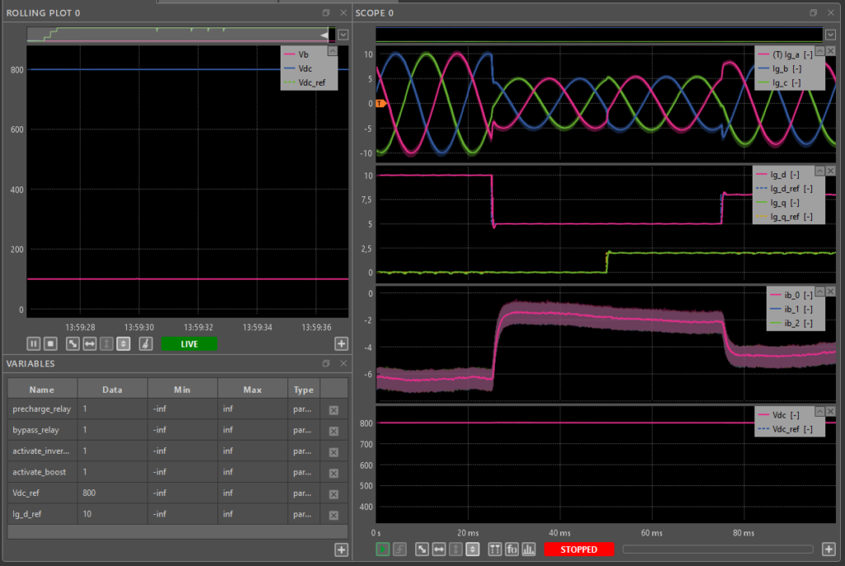Viewport: 845px width, 566px height.
Task: Start scope acquisition with green play icon
Action: point(383,549)
